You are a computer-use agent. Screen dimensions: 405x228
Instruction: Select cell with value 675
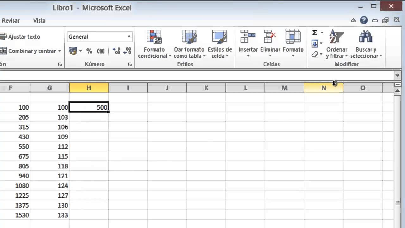pyautogui.click(x=15, y=156)
